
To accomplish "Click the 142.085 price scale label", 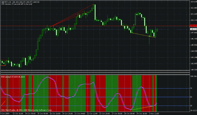I will [194, 64].
